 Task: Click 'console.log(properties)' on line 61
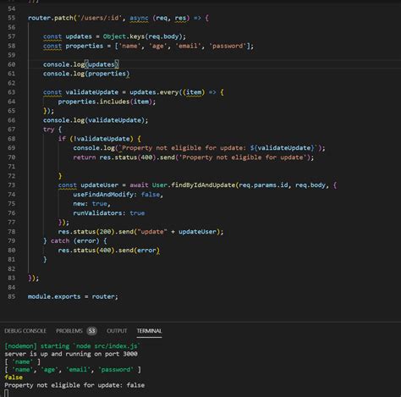[x=86, y=74]
